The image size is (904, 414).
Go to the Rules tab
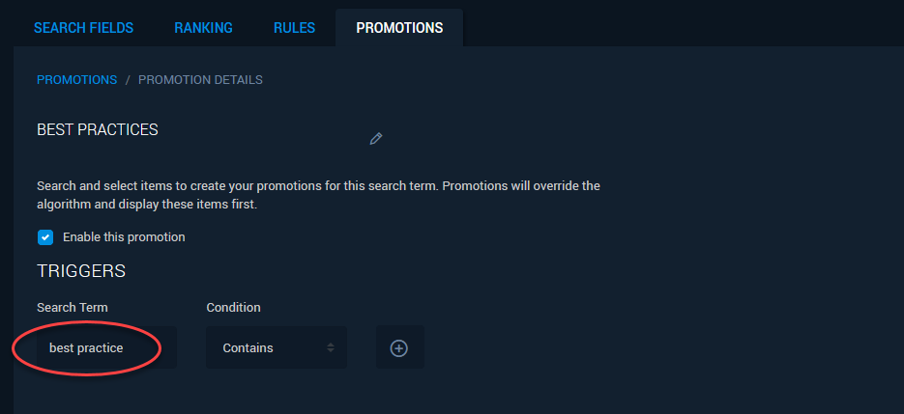(x=295, y=28)
